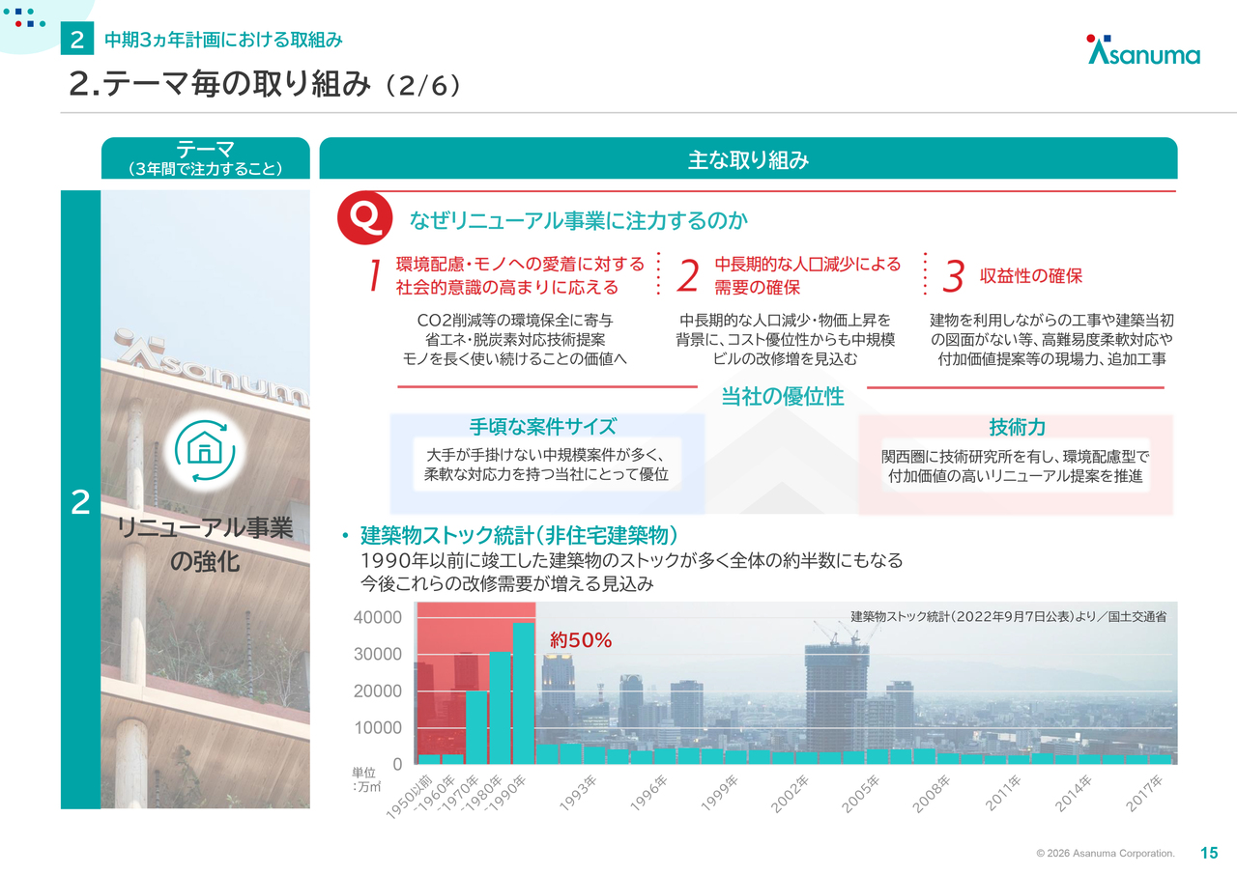Click the red Q circle icon
This screenshot has width=1237, height=874.
tap(364, 219)
